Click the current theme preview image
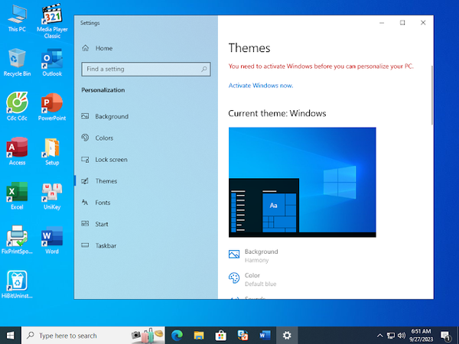459x344 pixels. click(x=302, y=182)
